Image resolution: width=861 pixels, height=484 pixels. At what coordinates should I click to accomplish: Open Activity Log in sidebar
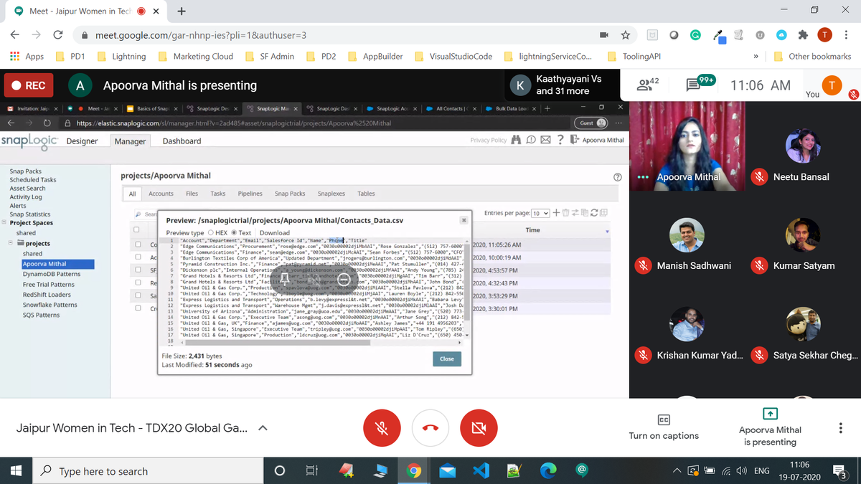click(26, 197)
